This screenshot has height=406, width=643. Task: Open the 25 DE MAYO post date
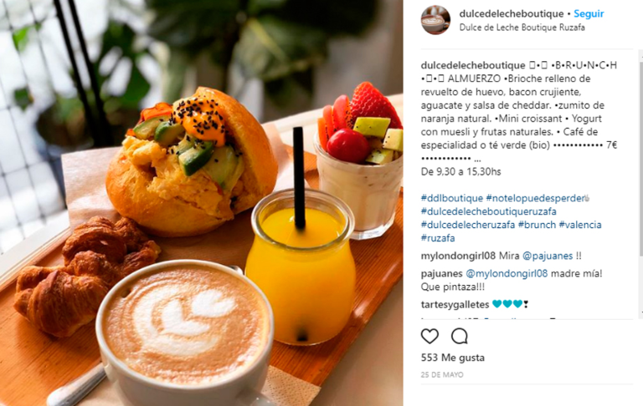pos(442,374)
